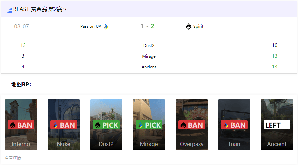Click the BLAST tournament logo icon
The height and width of the screenshot is (165, 298).
10,10
